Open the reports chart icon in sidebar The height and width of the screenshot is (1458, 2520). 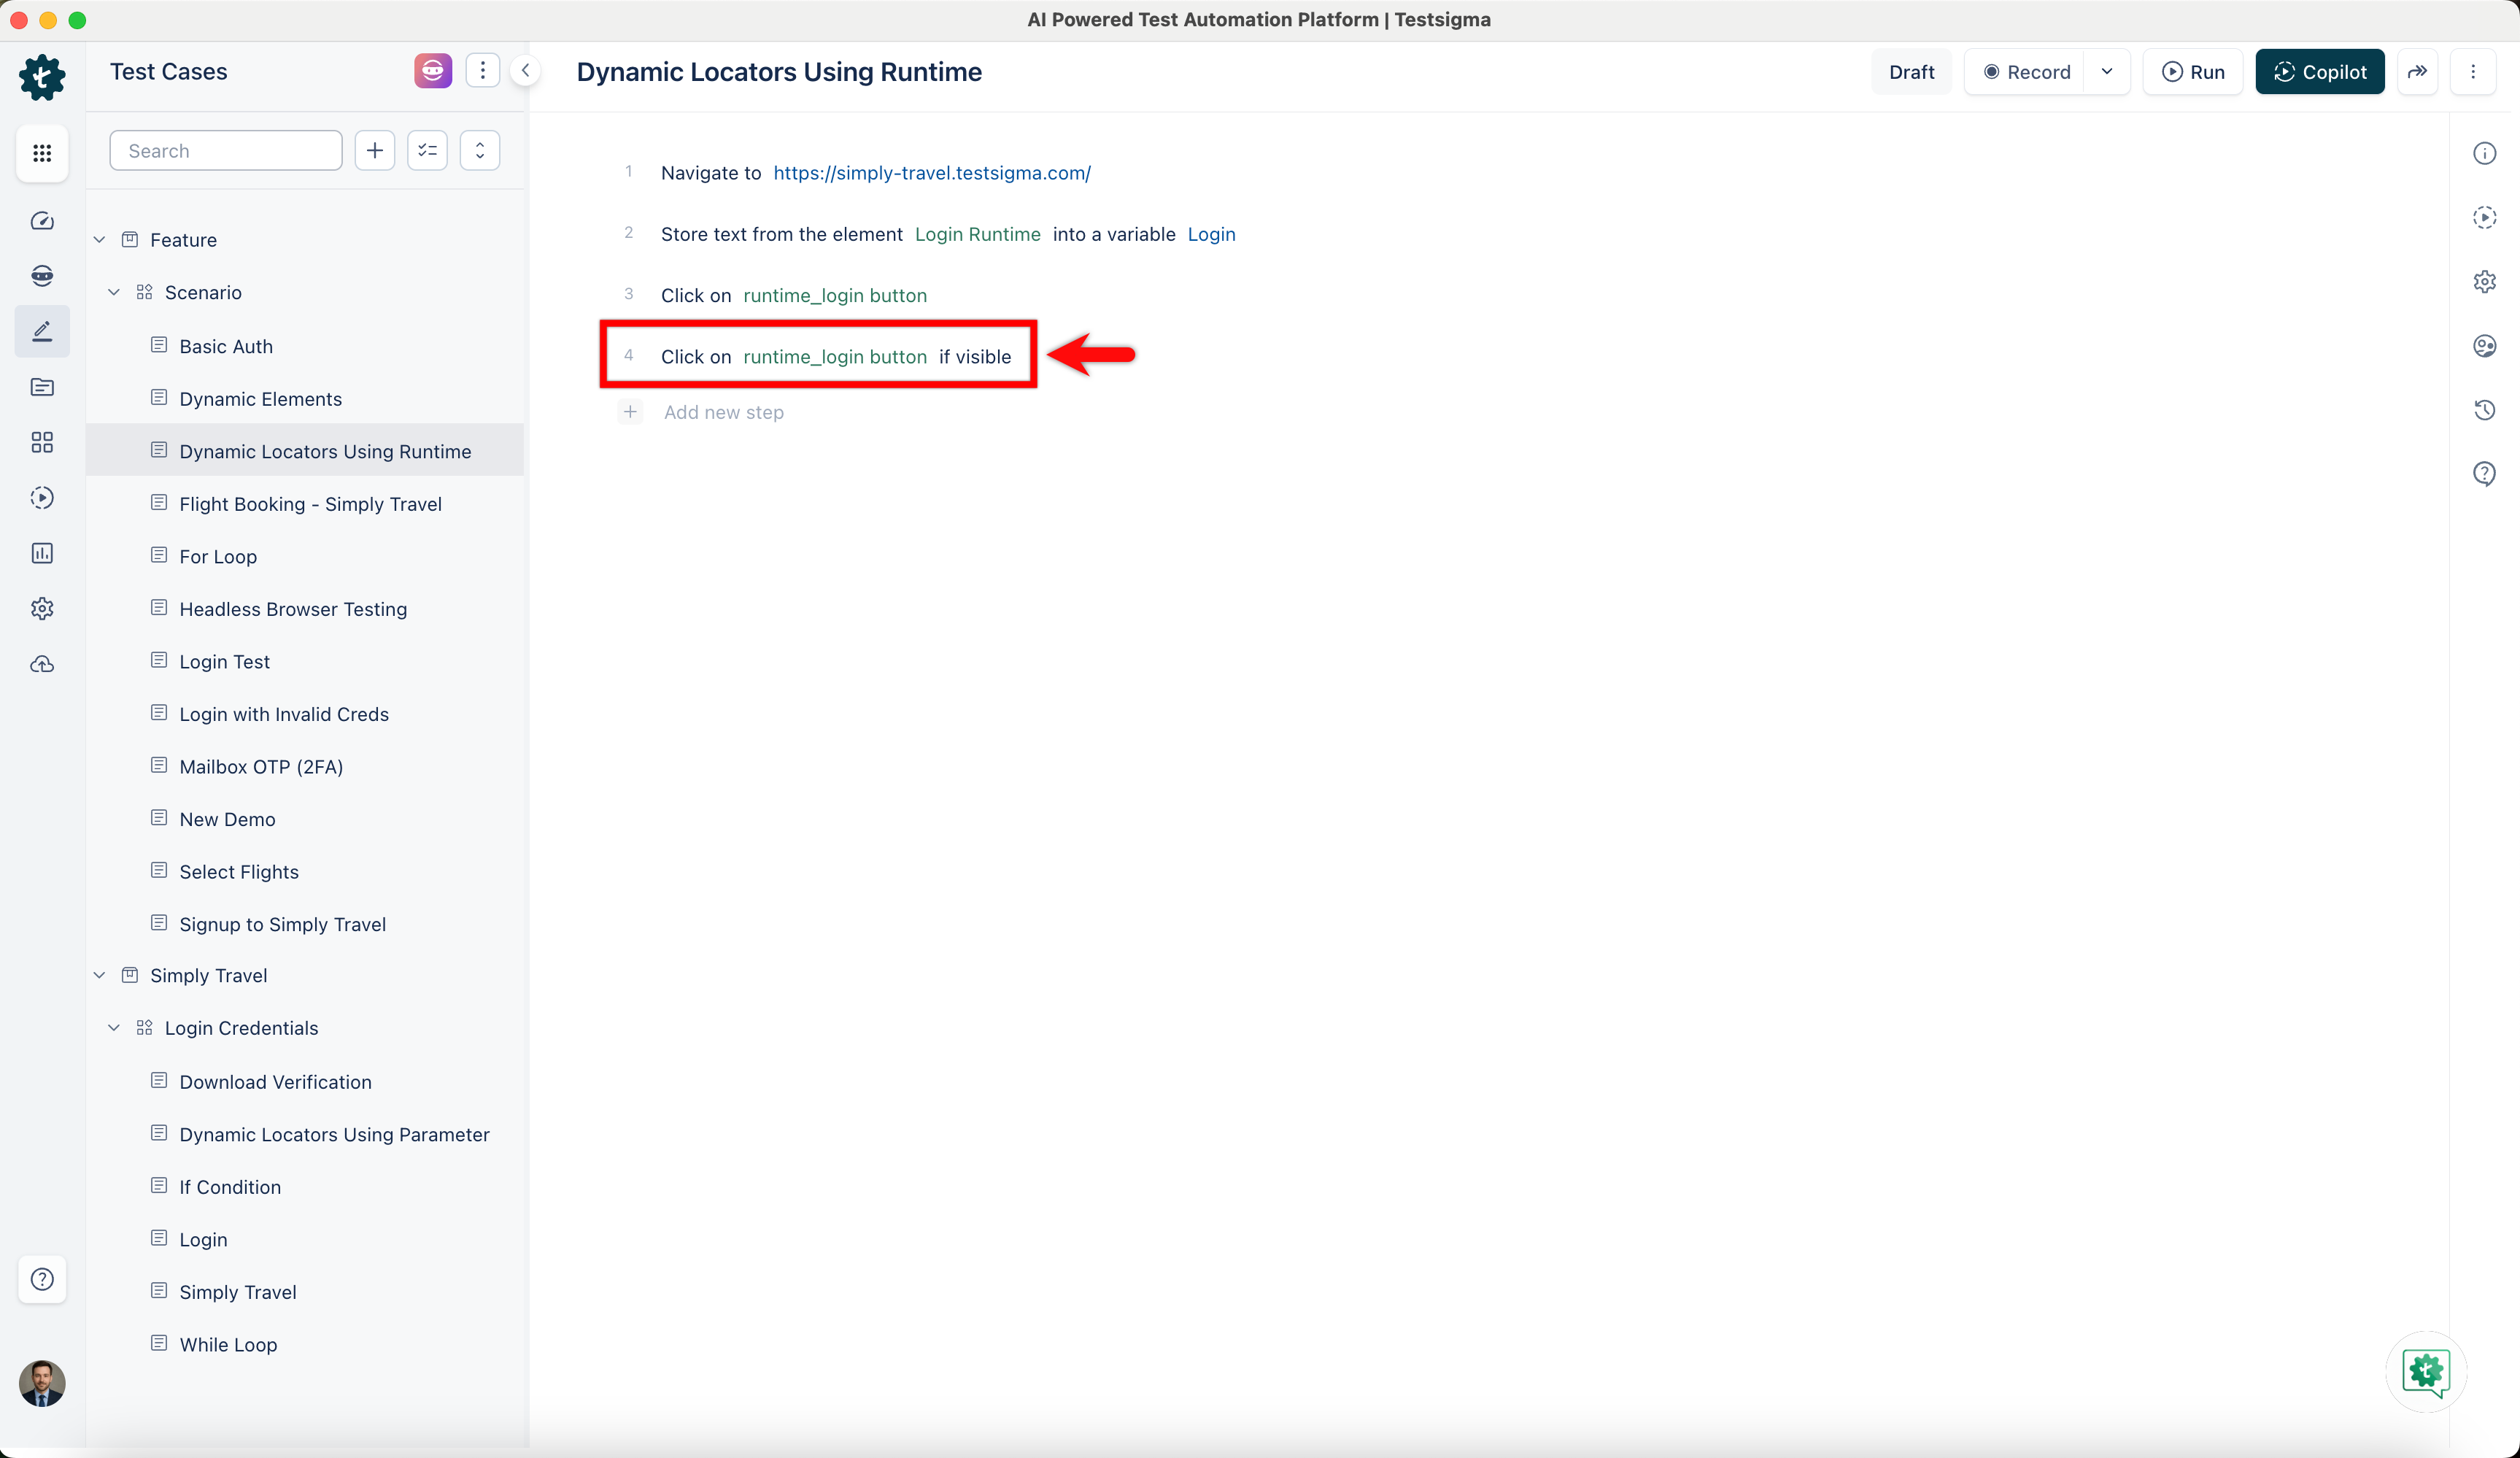pyautogui.click(x=42, y=553)
